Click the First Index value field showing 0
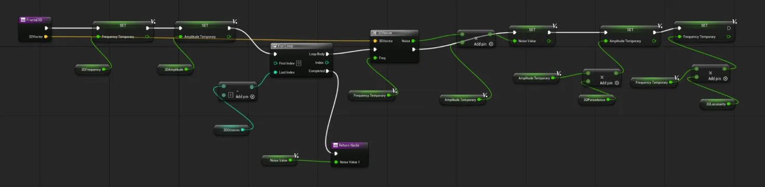The image size is (765, 187). pos(299,63)
